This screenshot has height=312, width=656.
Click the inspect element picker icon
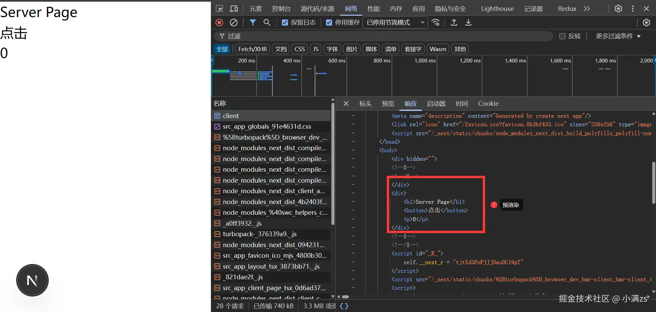tap(219, 9)
